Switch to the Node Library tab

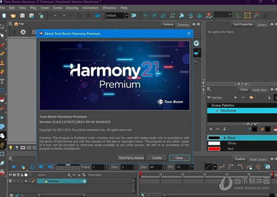(x=258, y=160)
